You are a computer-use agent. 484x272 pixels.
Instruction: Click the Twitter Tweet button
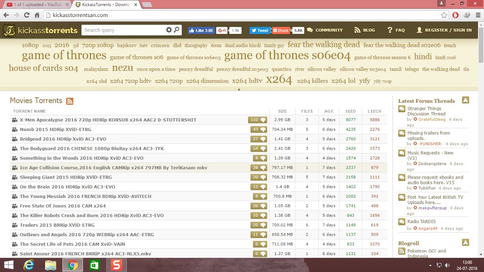[x=260, y=30]
